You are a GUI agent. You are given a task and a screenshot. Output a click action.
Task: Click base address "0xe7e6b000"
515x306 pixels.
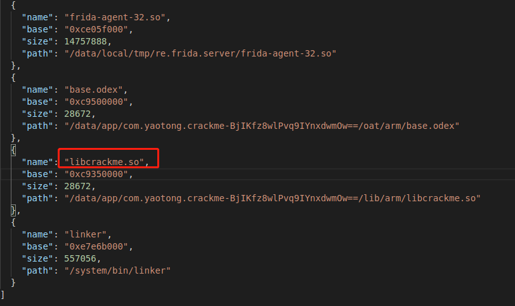[x=95, y=246]
